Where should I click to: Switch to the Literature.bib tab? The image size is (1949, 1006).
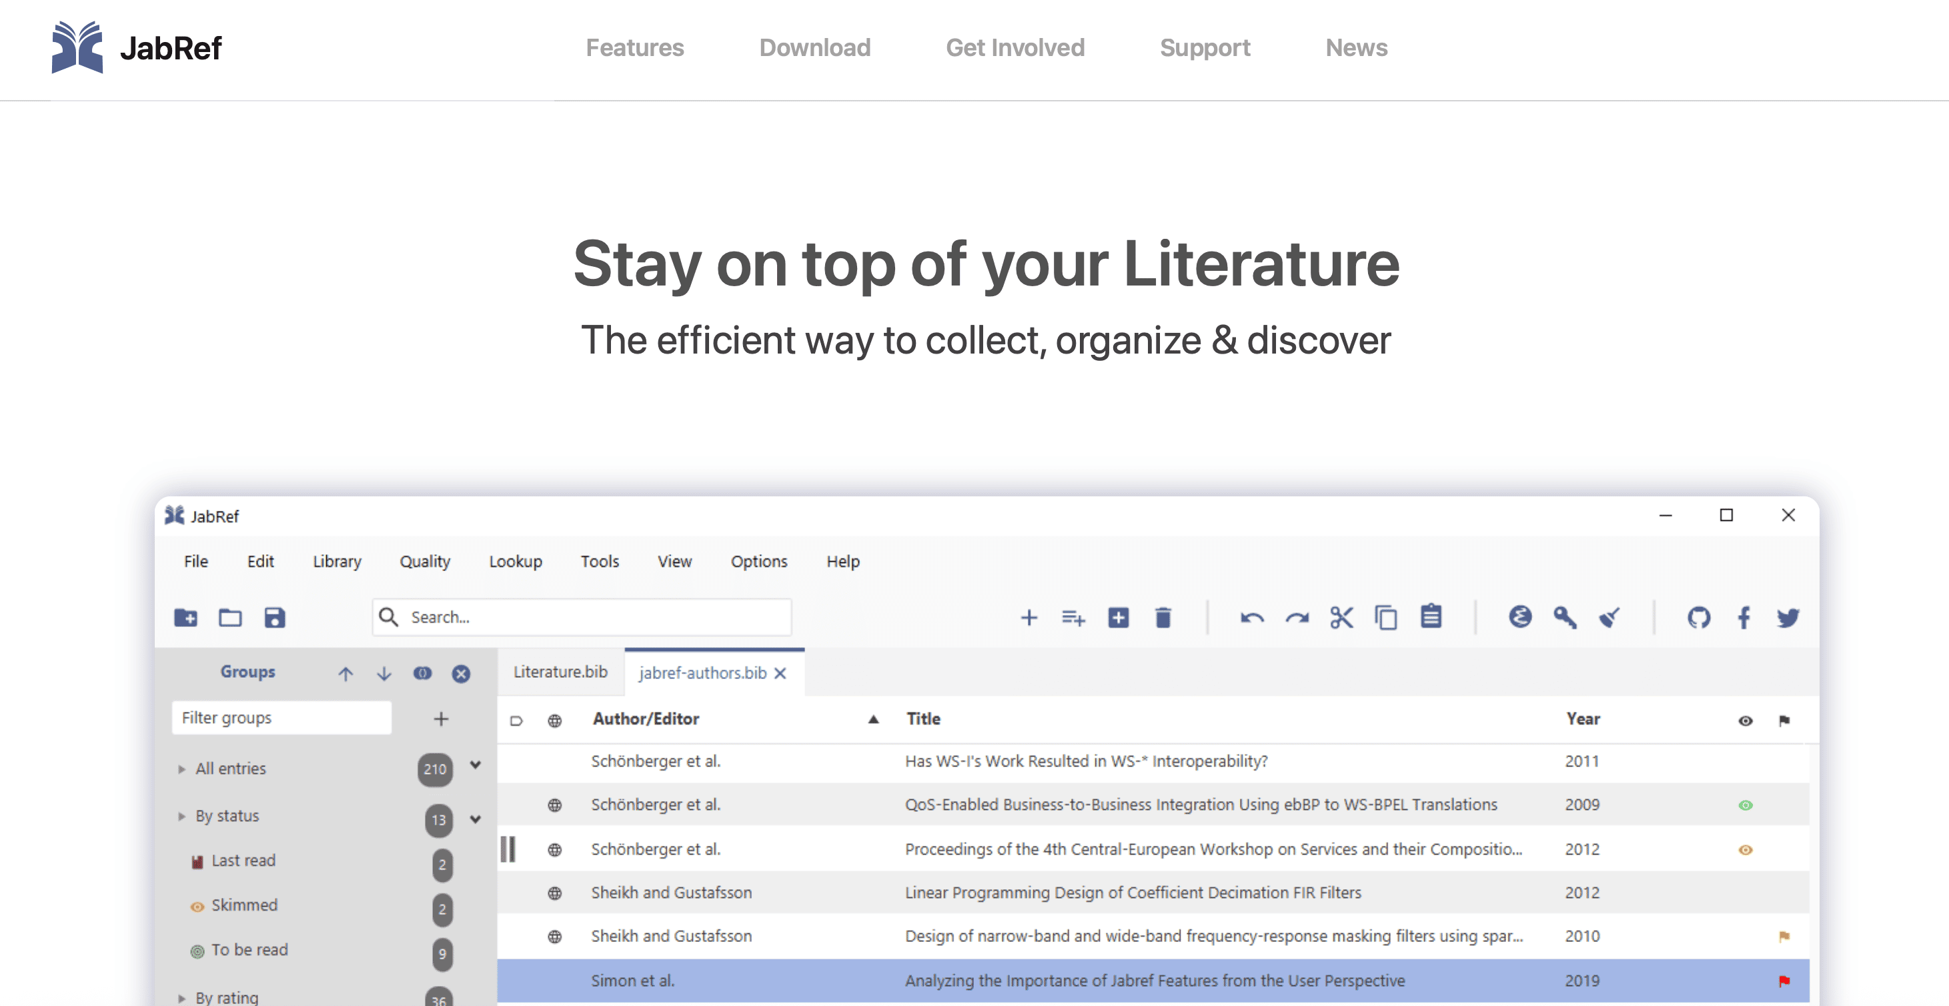(560, 672)
